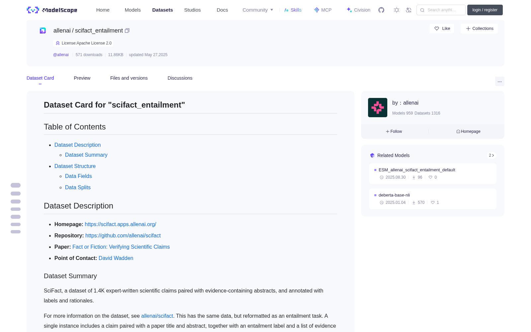Jump to Dataset Description in contents
Screen dimensions: 531x332
(x=78, y=145)
